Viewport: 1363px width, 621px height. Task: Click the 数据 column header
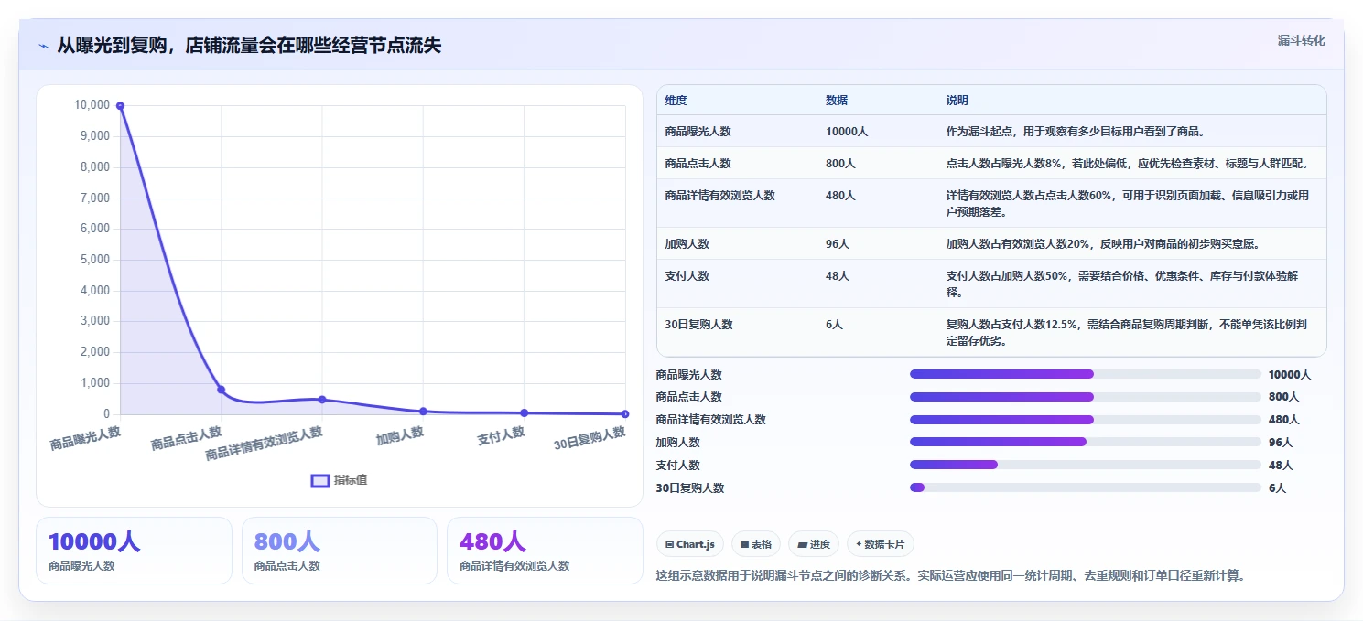(x=837, y=100)
